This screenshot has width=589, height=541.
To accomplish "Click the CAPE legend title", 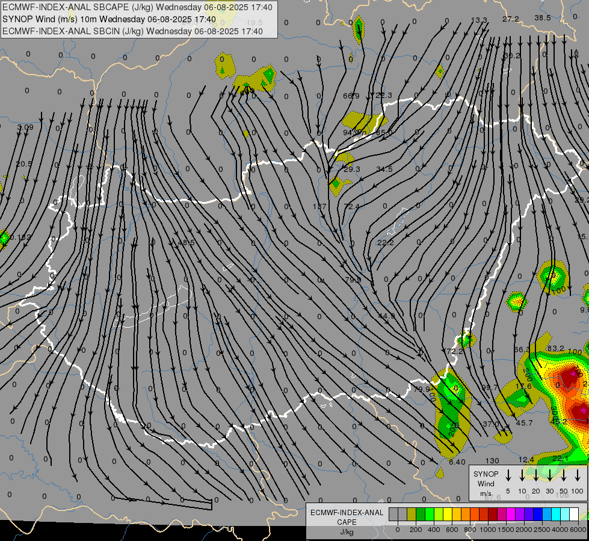I will coord(347,522).
